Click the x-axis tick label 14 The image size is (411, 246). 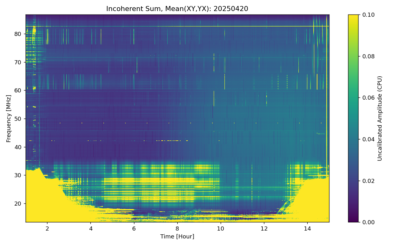307,228
